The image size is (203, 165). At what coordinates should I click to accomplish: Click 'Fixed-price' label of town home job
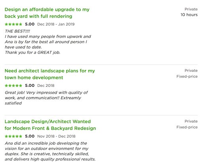pos(187,77)
